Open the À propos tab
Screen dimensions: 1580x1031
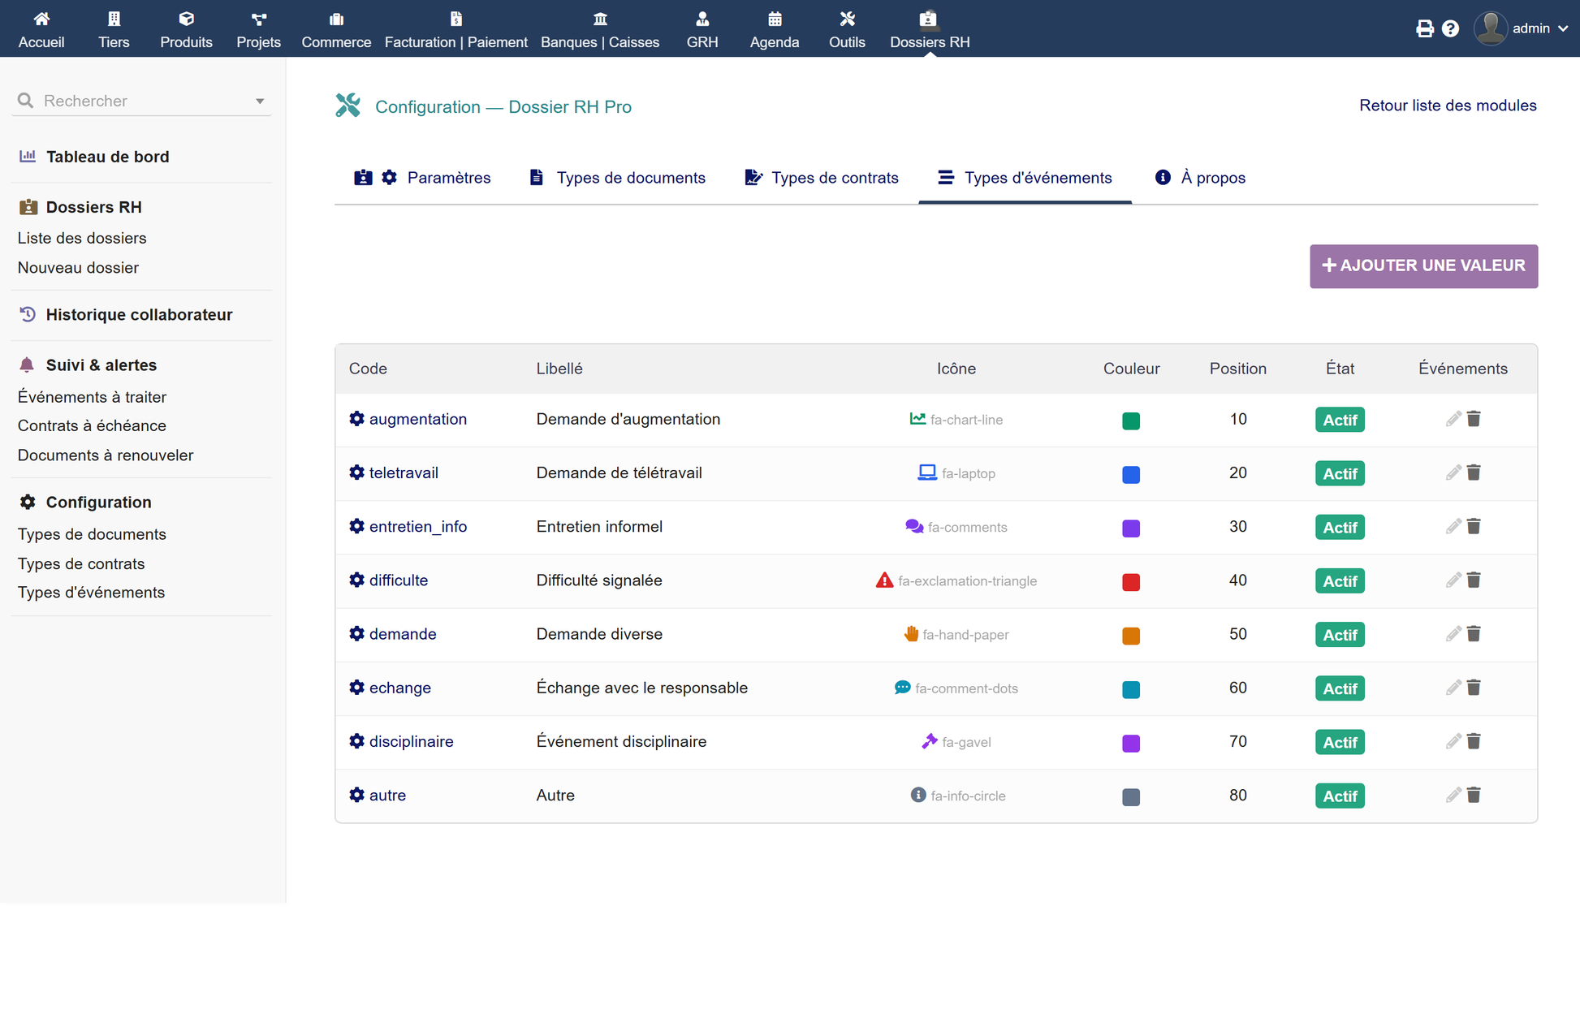click(x=1200, y=178)
